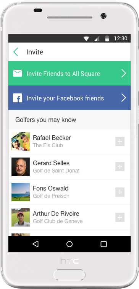The width and height of the screenshot is (139, 289).
Task: Add Gerard Selles with plus button
Action: point(120,167)
